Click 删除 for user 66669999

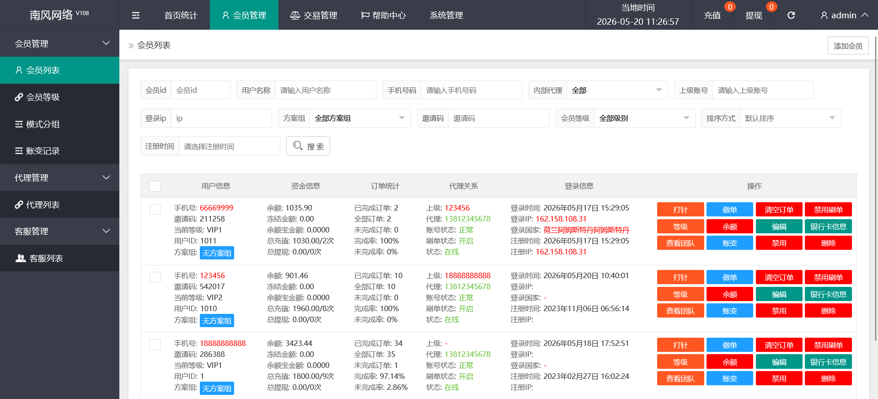828,243
